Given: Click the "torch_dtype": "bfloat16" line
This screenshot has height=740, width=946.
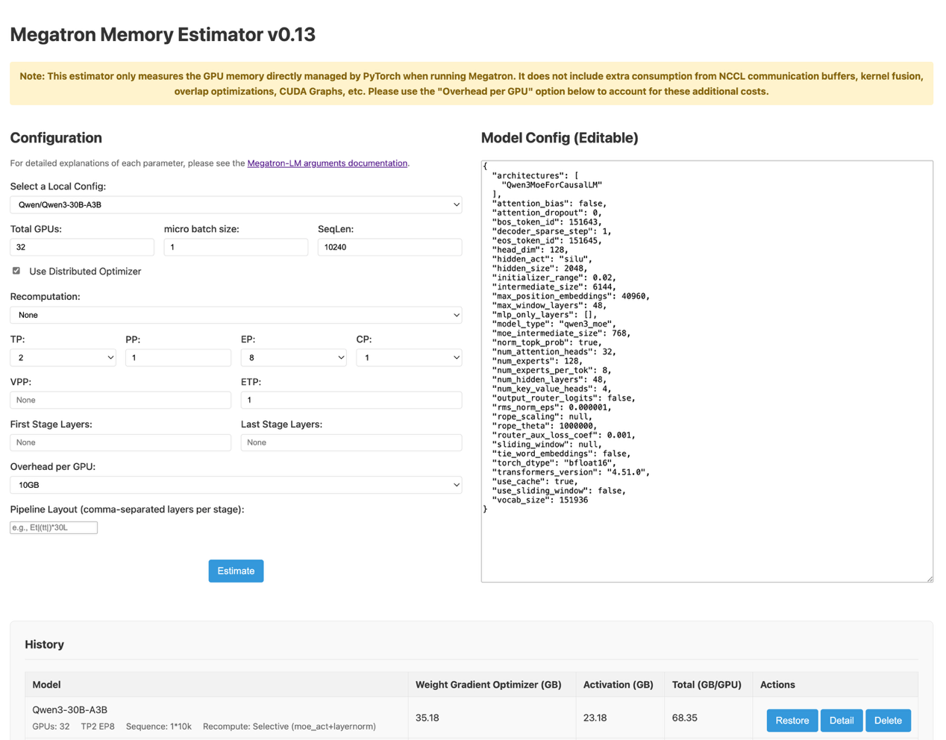Looking at the screenshot, I should (x=554, y=462).
